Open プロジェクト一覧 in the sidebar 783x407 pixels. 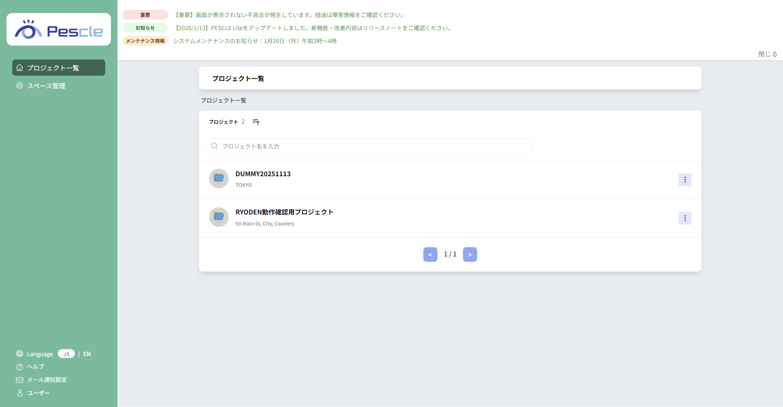59,68
